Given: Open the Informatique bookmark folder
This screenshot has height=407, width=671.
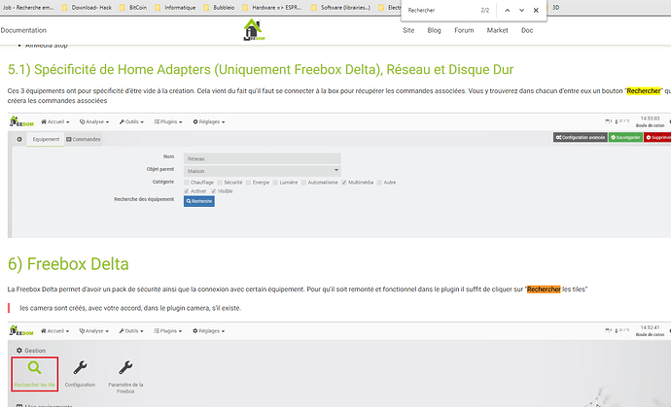Looking at the screenshot, I should tap(175, 7).
